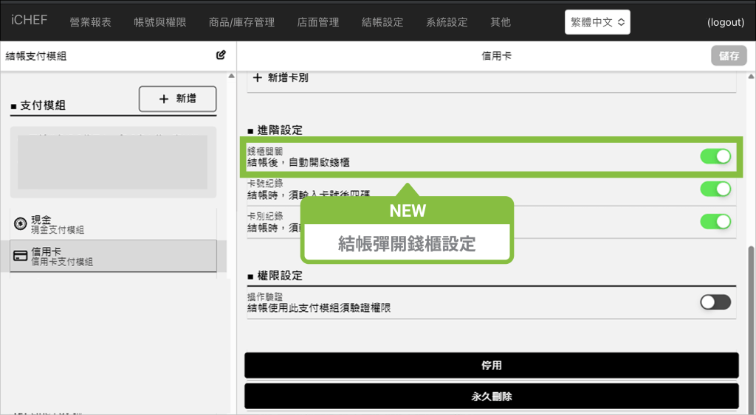Viewport: 756px width, 415px height.
Task: Enable the 操作驗證 permission toggle
Action: (x=715, y=301)
